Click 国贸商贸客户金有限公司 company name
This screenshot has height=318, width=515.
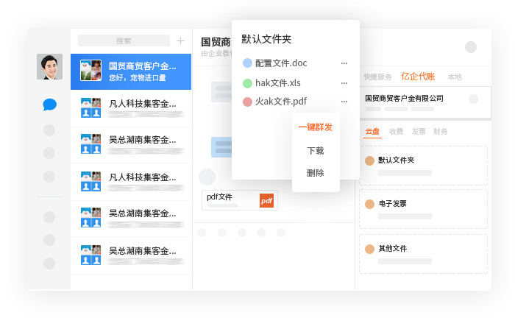[x=405, y=98]
